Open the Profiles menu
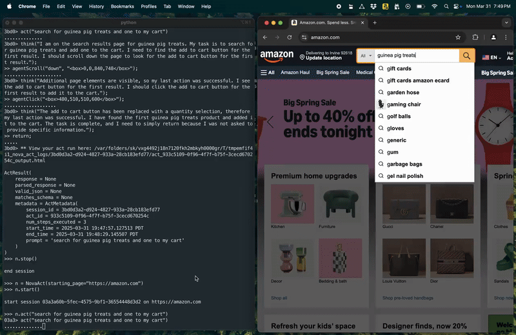This screenshot has width=516, height=335. coord(149,6)
